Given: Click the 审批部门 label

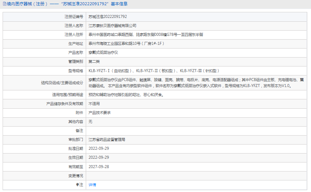Looking at the screenshot, I should point(76,140).
